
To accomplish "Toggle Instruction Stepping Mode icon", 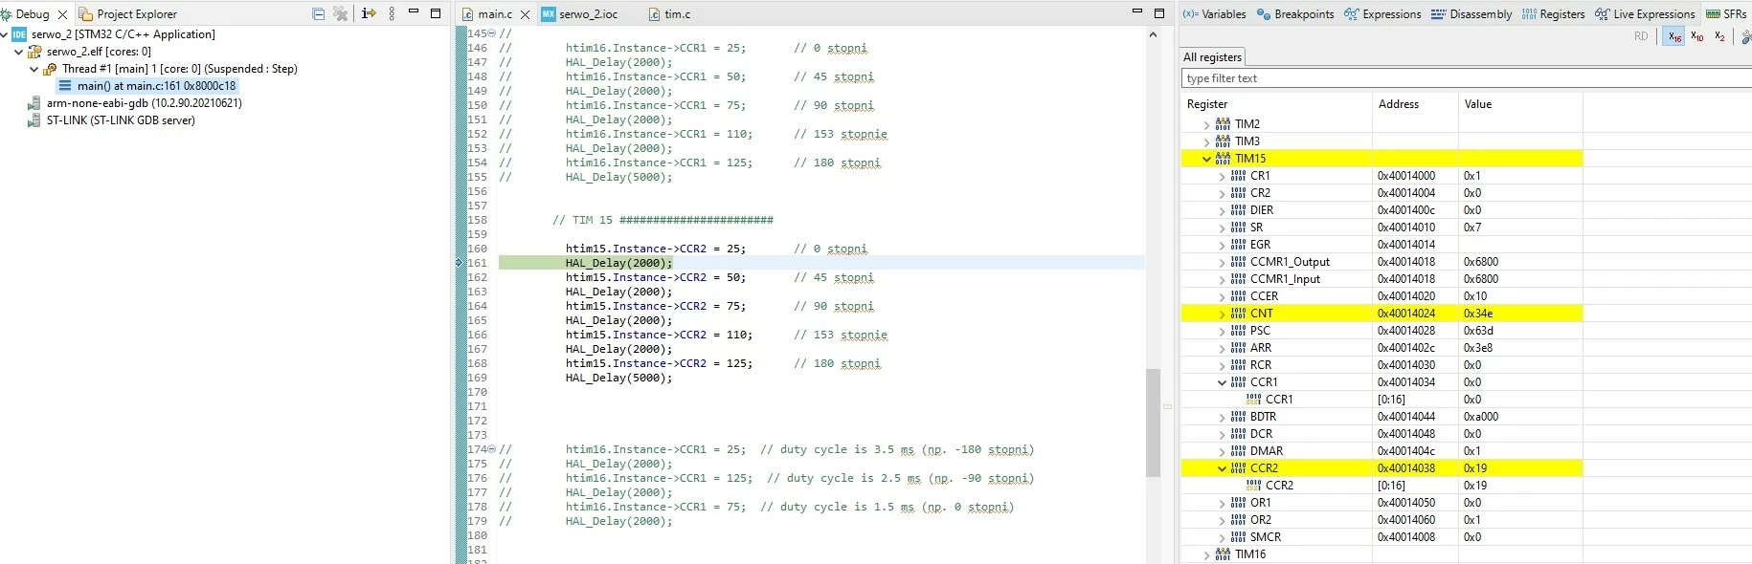I will (x=369, y=13).
